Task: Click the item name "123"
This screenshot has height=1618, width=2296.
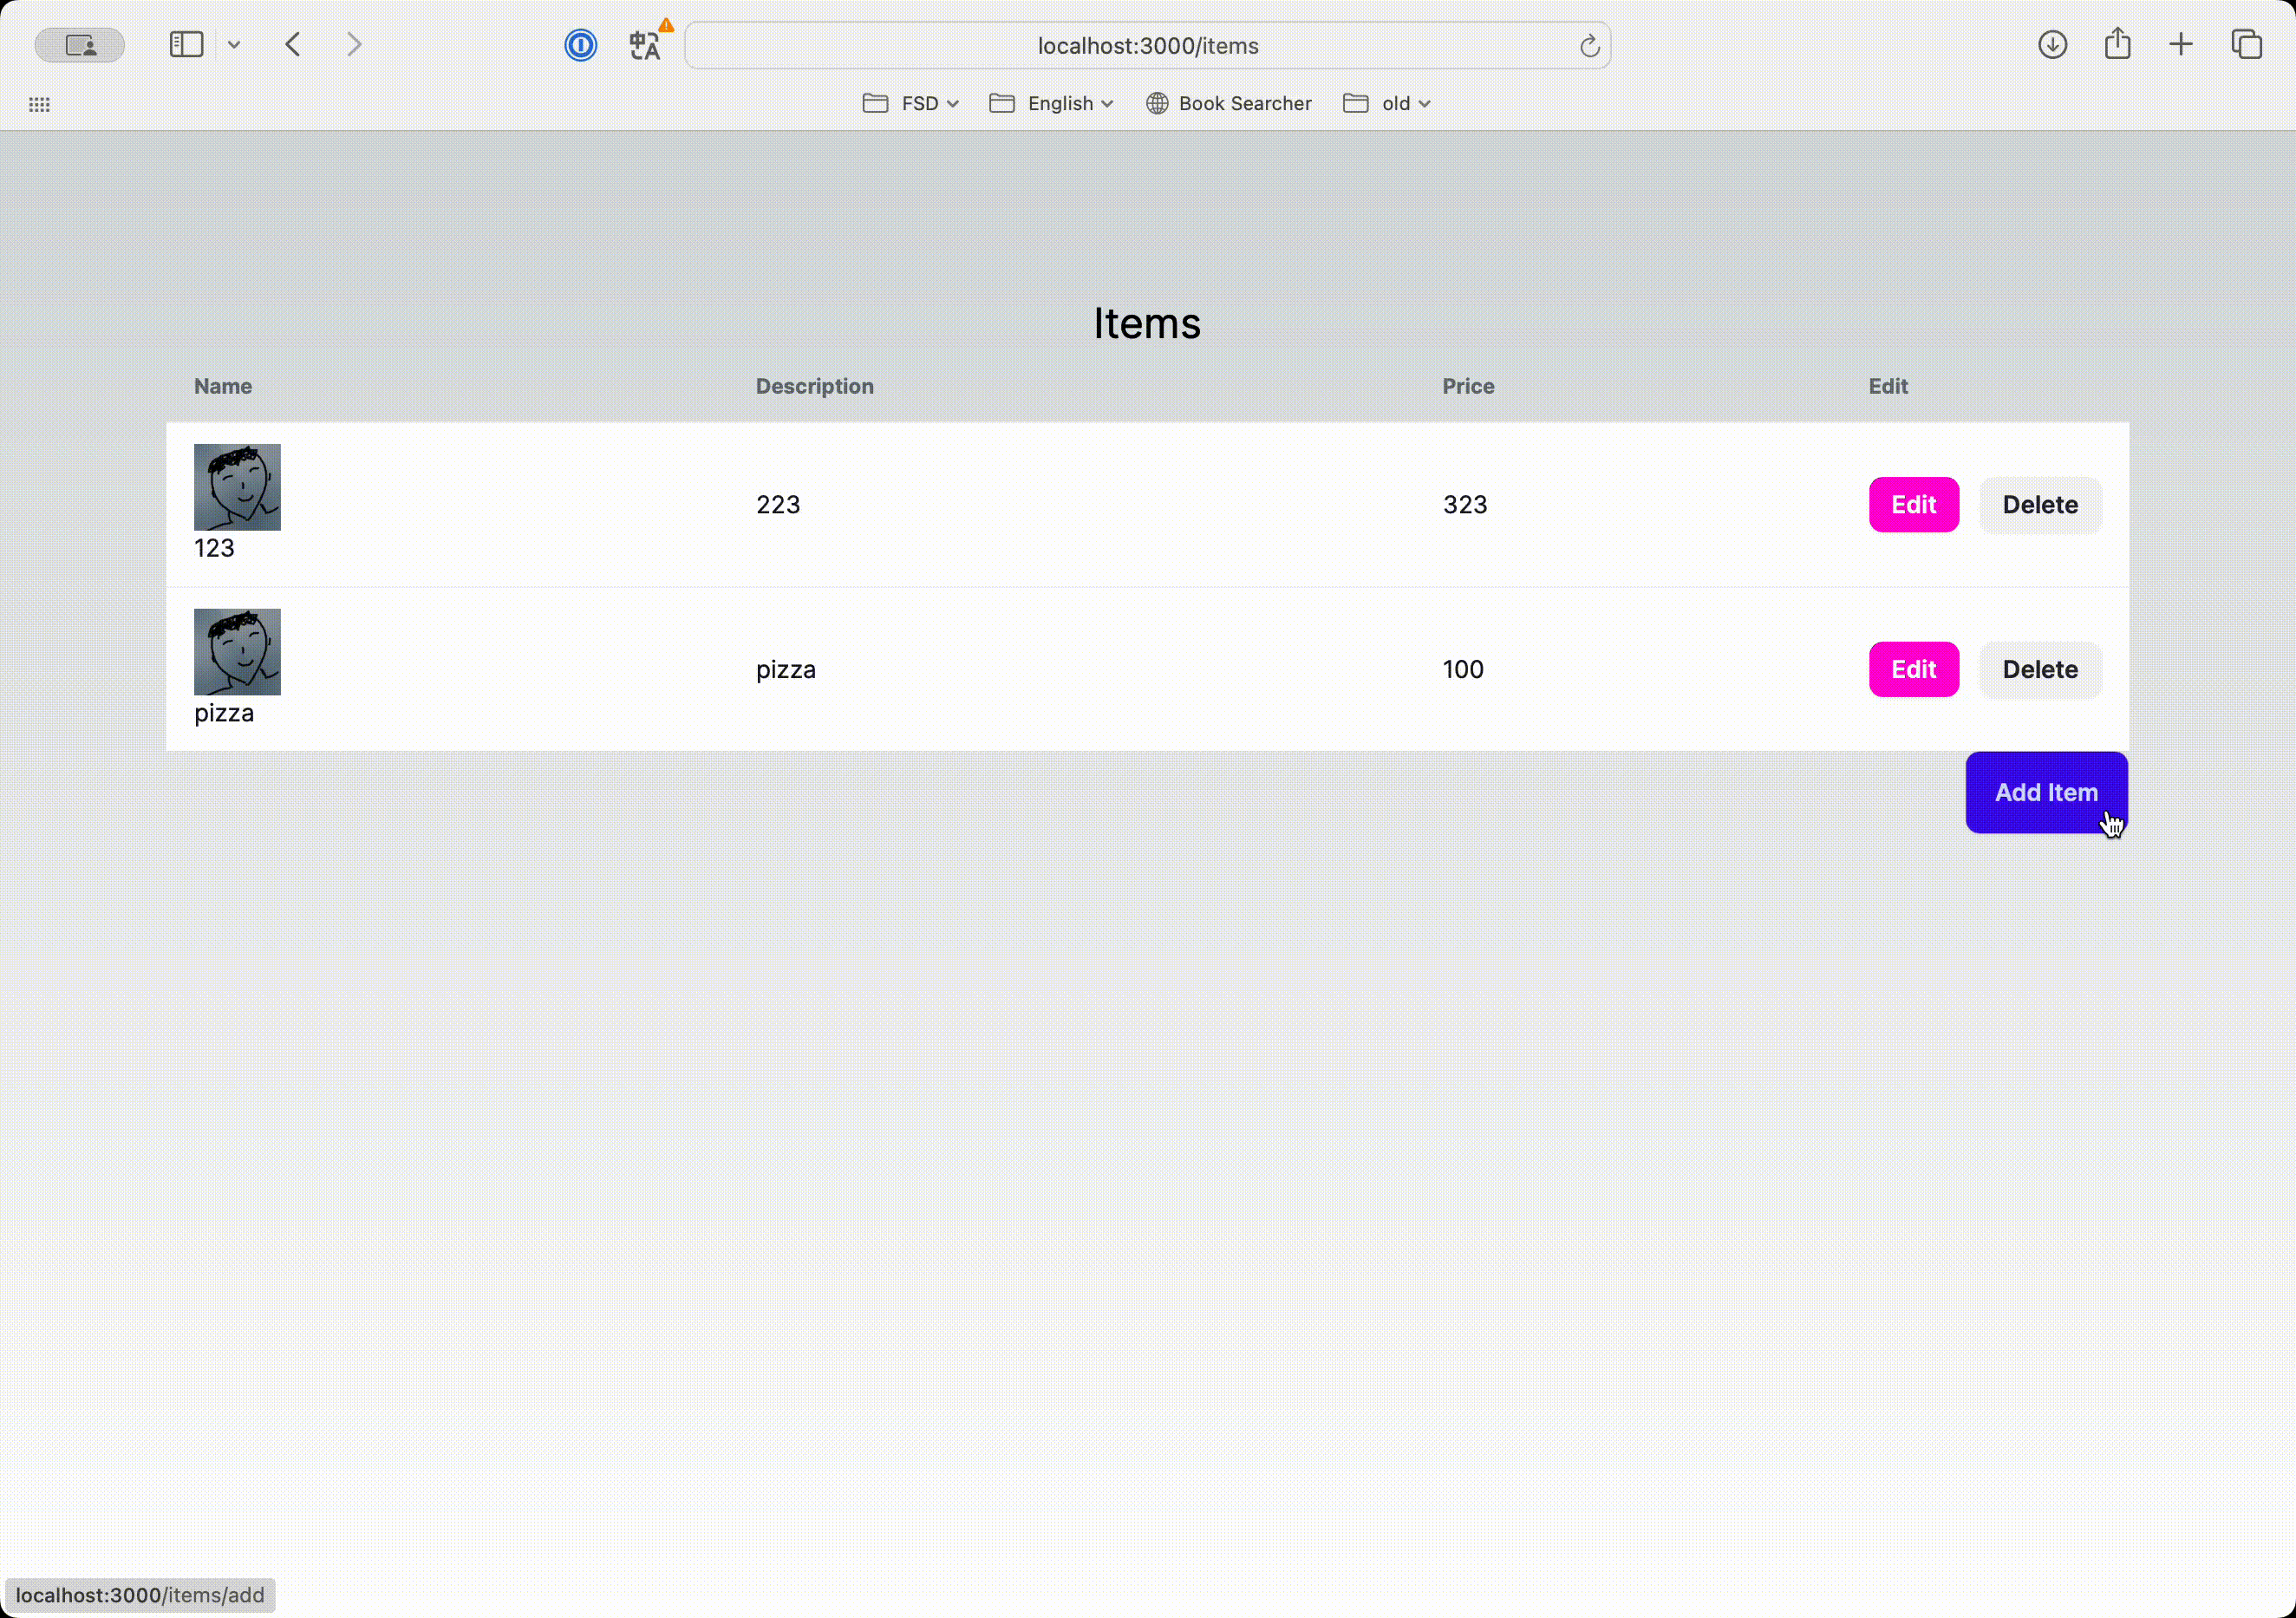Action: [214, 549]
